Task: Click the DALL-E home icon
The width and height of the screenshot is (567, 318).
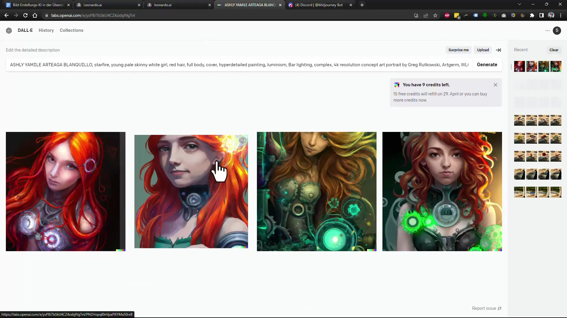Action: tap(9, 30)
